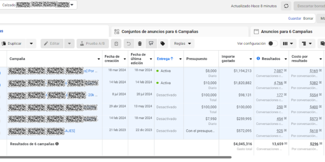Click the 22 dic 2023 edit date

[144, 130]
